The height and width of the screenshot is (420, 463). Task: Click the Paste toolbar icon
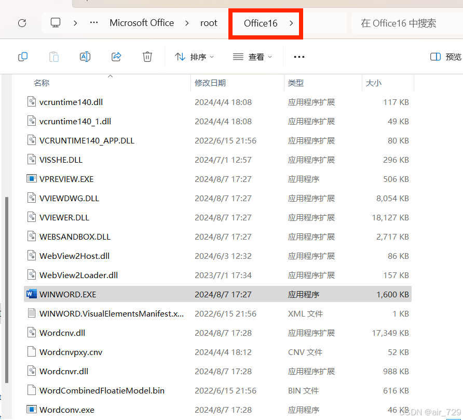pyautogui.click(x=54, y=57)
